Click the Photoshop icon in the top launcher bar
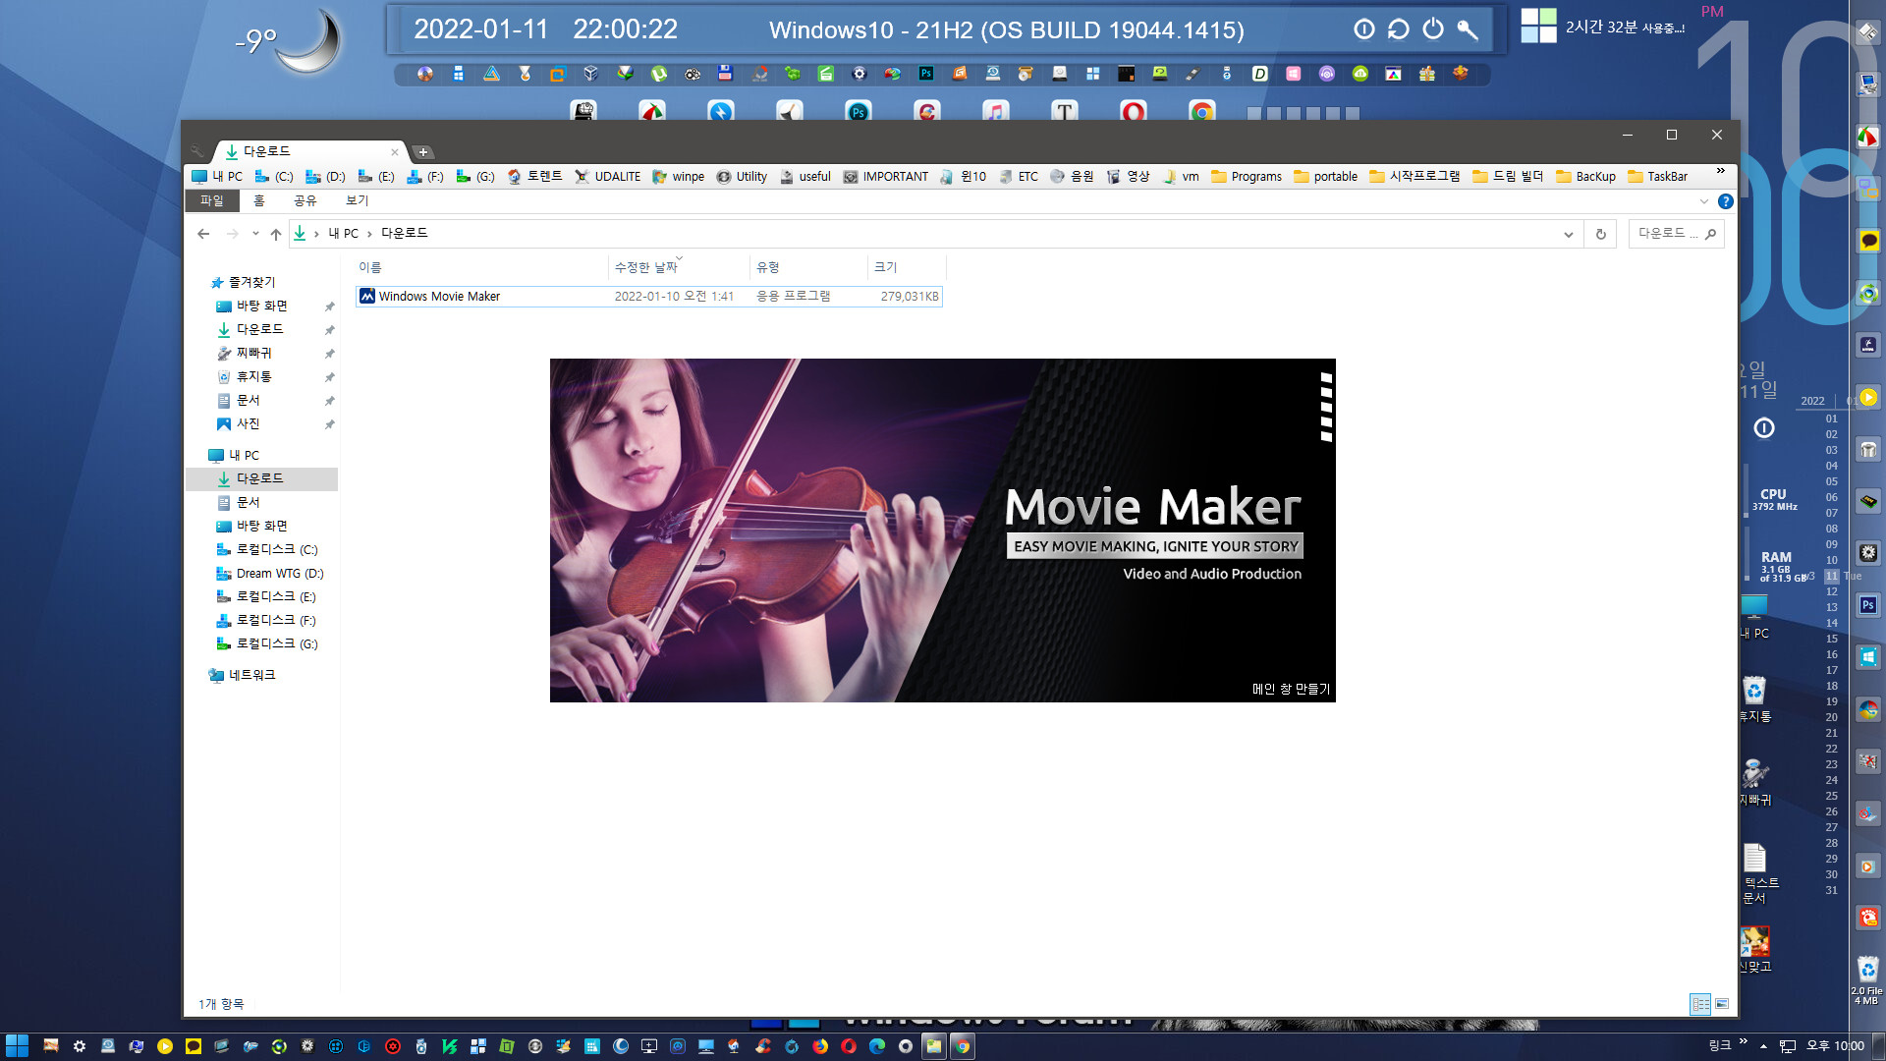This screenshot has width=1886, height=1061. pos(925,74)
